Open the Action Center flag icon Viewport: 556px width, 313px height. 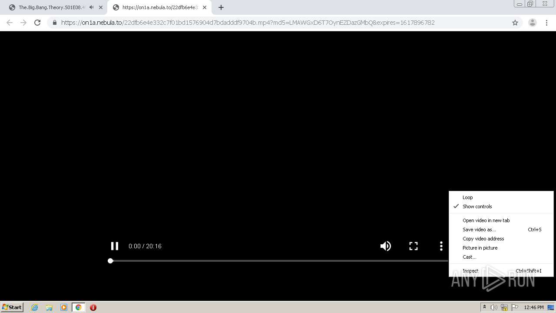click(x=515, y=307)
